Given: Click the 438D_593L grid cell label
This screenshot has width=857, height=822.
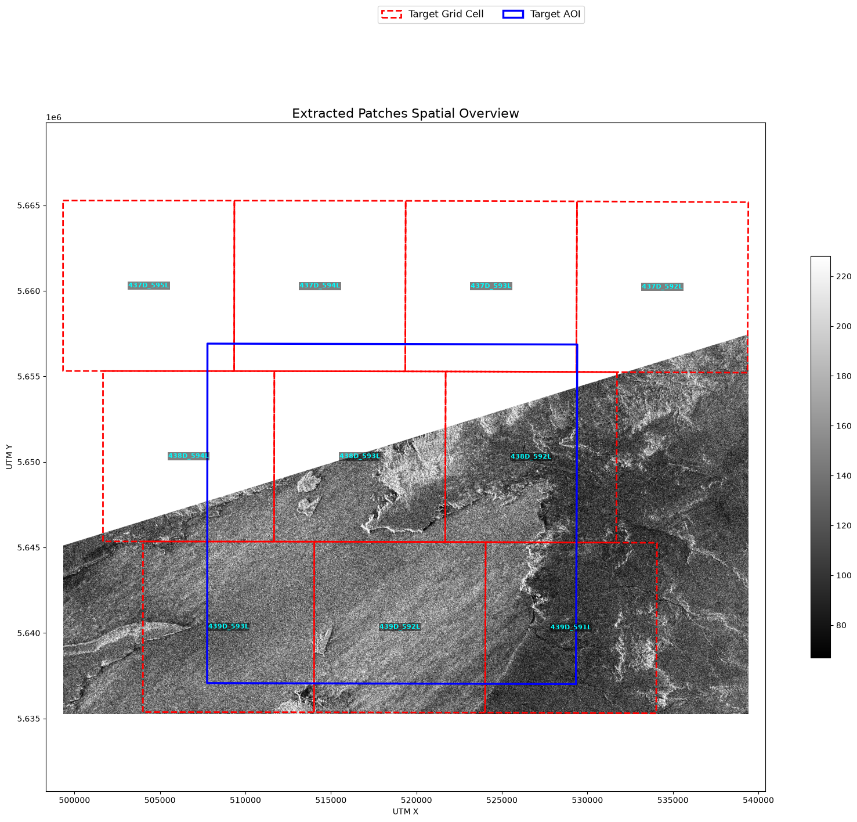Looking at the screenshot, I should click(x=360, y=456).
